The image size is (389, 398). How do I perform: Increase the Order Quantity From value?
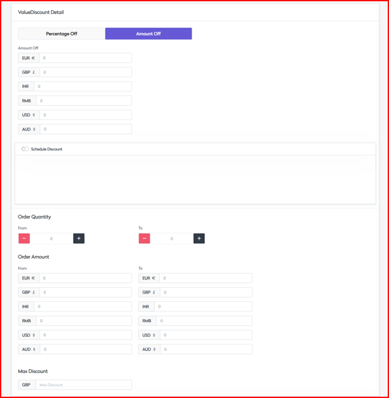pos(79,238)
